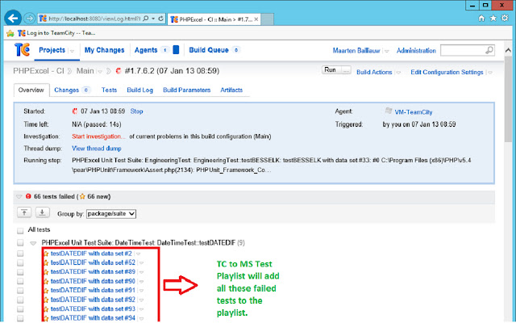Open the Group by package/suite dropdown
Viewport: 516px width, 323px height.
click(x=111, y=213)
